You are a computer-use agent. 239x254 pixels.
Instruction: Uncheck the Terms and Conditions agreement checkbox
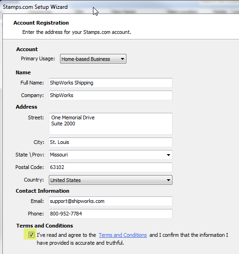point(31,234)
